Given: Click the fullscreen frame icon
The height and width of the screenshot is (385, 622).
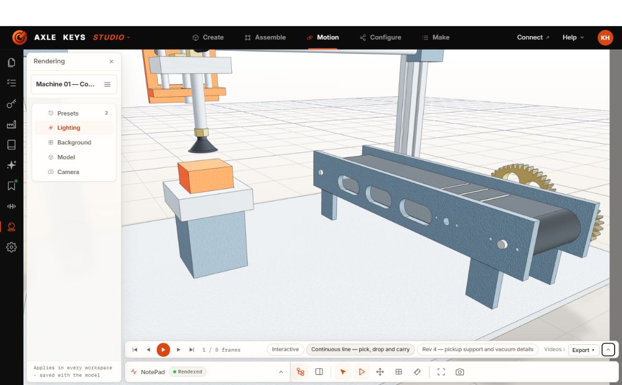Looking at the screenshot, I should coord(441,372).
